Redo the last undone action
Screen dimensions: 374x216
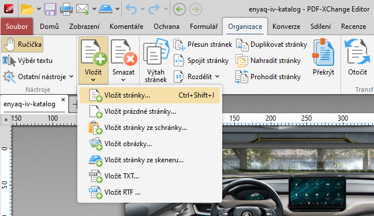pos(154,9)
